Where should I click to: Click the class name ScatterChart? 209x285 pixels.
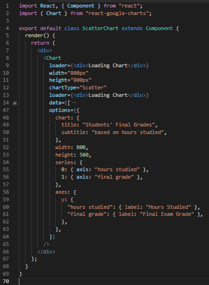[x=100, y=28]
